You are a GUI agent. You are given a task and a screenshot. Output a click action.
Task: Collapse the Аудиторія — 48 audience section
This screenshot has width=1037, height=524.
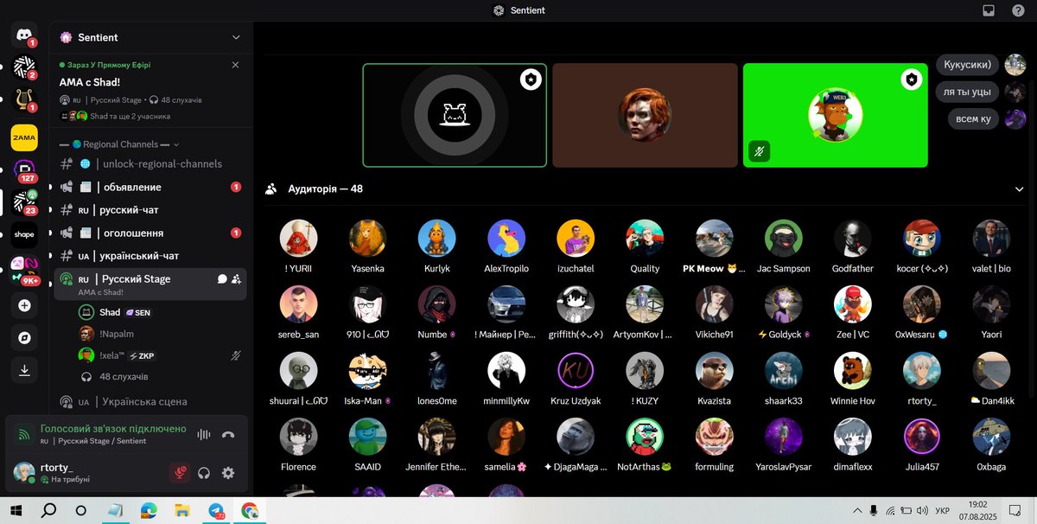tap(1020, 188)
